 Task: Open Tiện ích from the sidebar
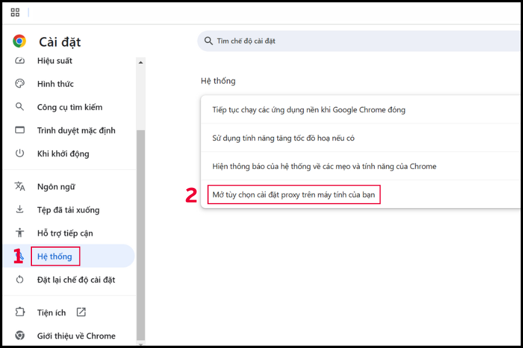click(x=52, y=313)
